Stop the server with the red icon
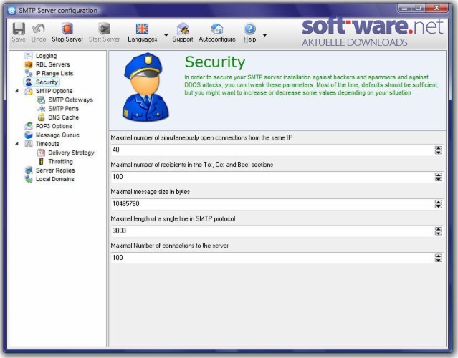This screenshot has width=458, height=358. pyautogui.click(x=67, y=29)
